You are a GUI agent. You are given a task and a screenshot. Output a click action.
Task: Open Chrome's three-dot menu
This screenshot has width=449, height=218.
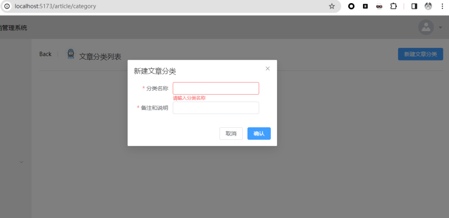[x=442, y=7]
